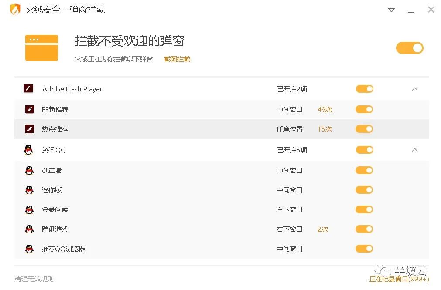441x290 pixels.
Task: Click 清理无效规则 at the bottom
Action: pos(34,279)
